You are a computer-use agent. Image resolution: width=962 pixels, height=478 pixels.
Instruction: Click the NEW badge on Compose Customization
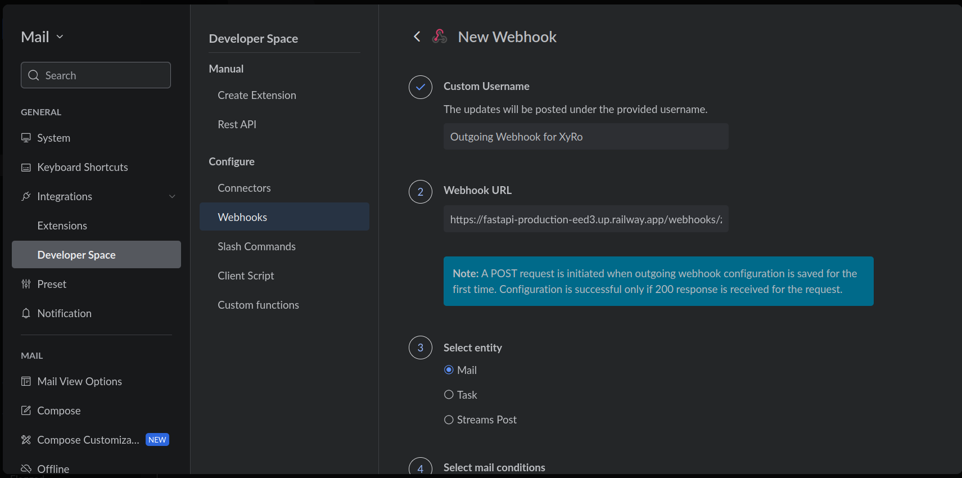pyautogui.click(x=157, y=440)
